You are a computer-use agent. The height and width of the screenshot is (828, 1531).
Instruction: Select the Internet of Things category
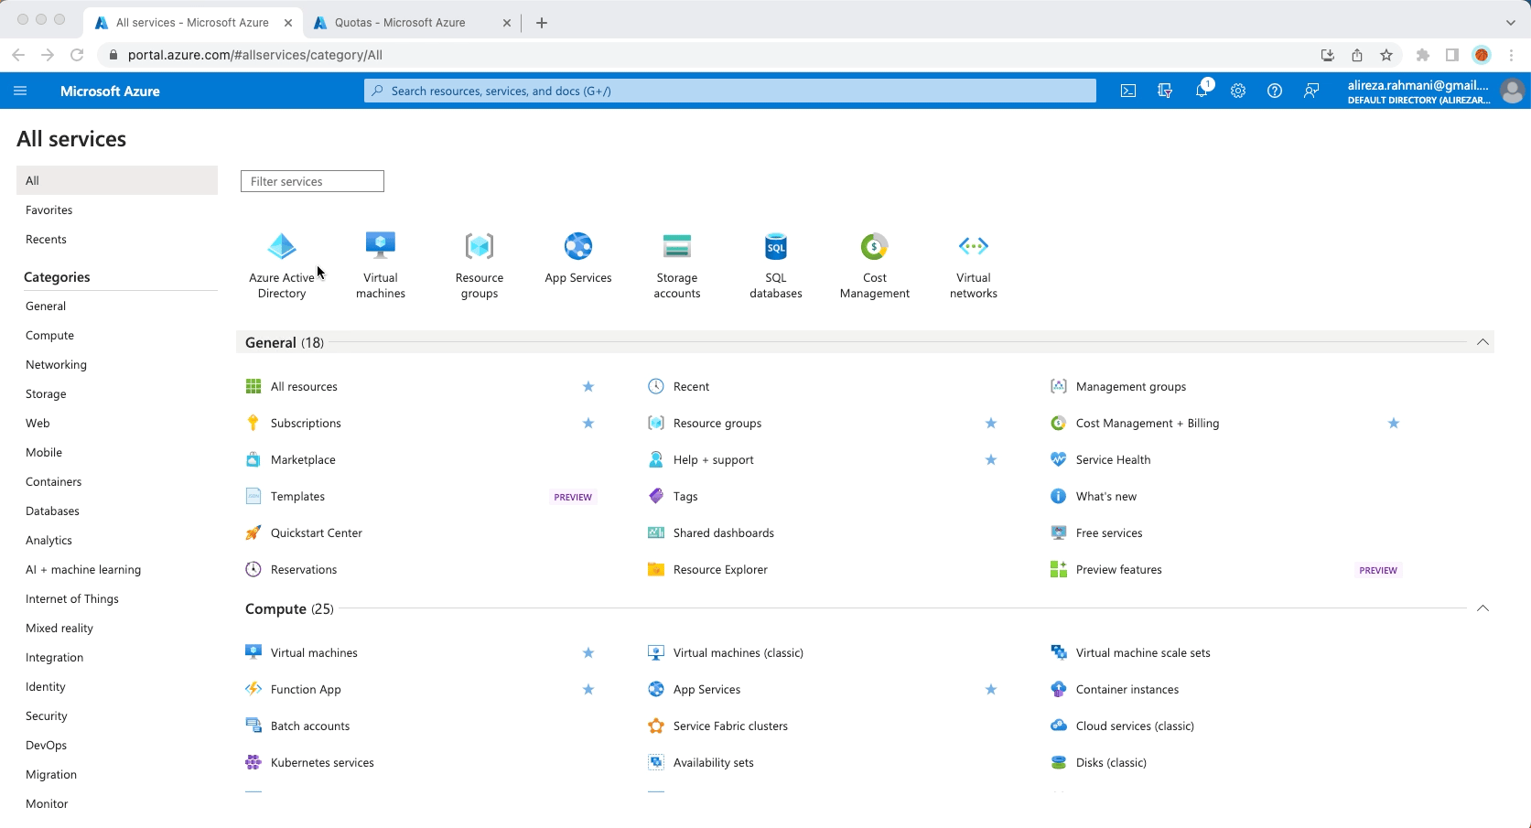pyautogui.click(x=72, y=598)
